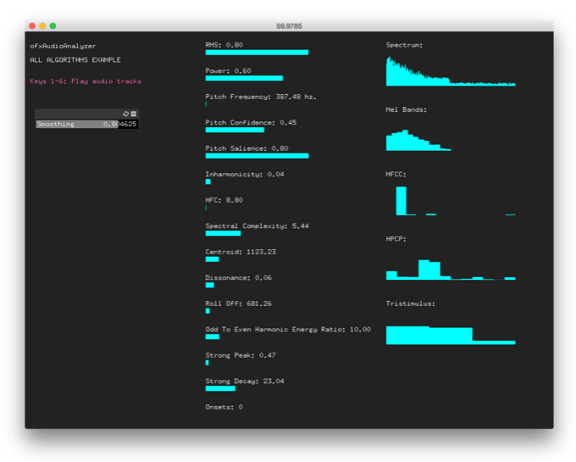Click the green maximize window button

click(x=53, y=26)
